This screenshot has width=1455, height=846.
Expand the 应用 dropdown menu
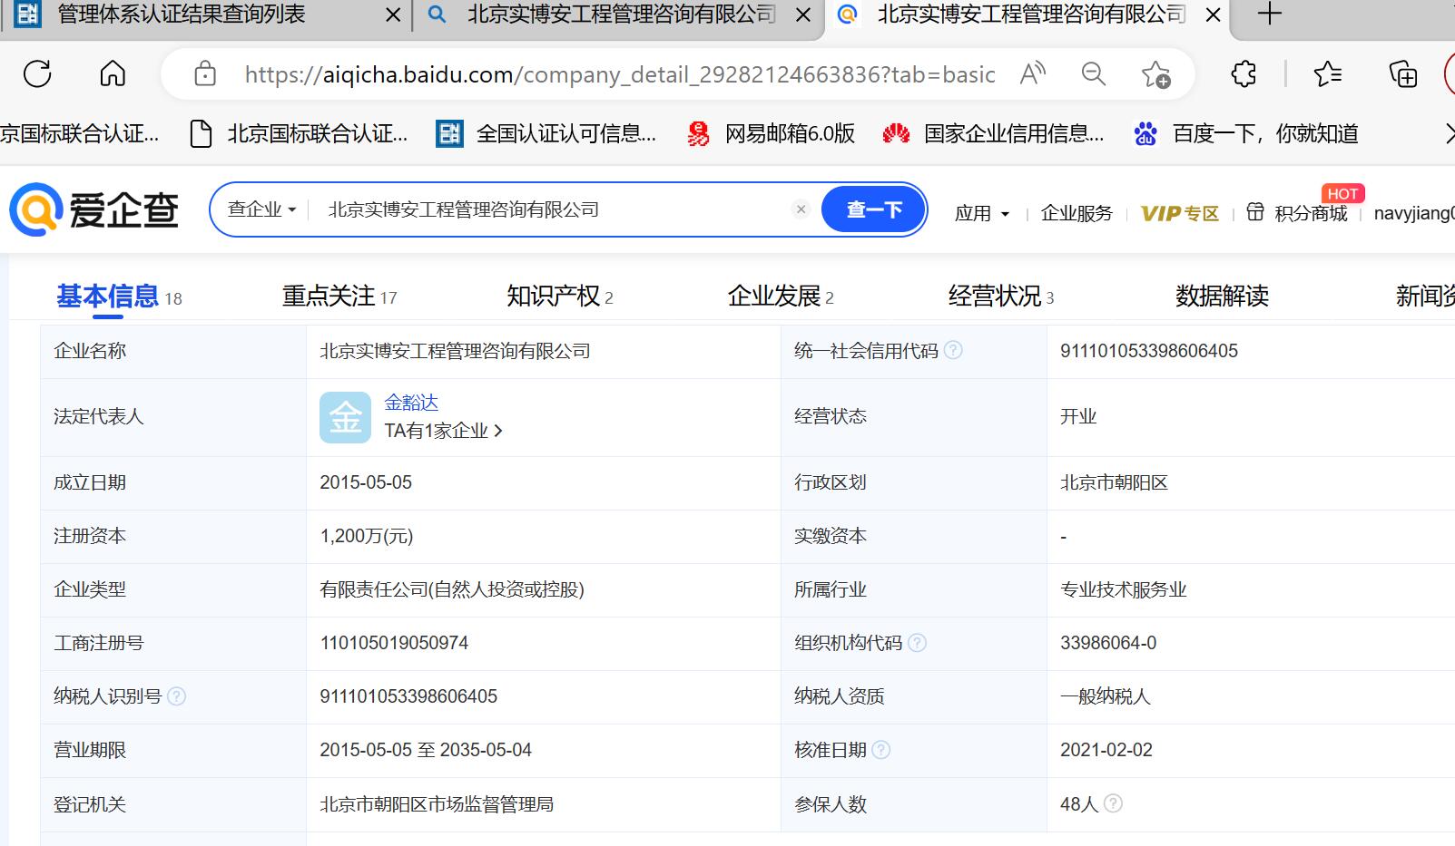pos(982,213)
